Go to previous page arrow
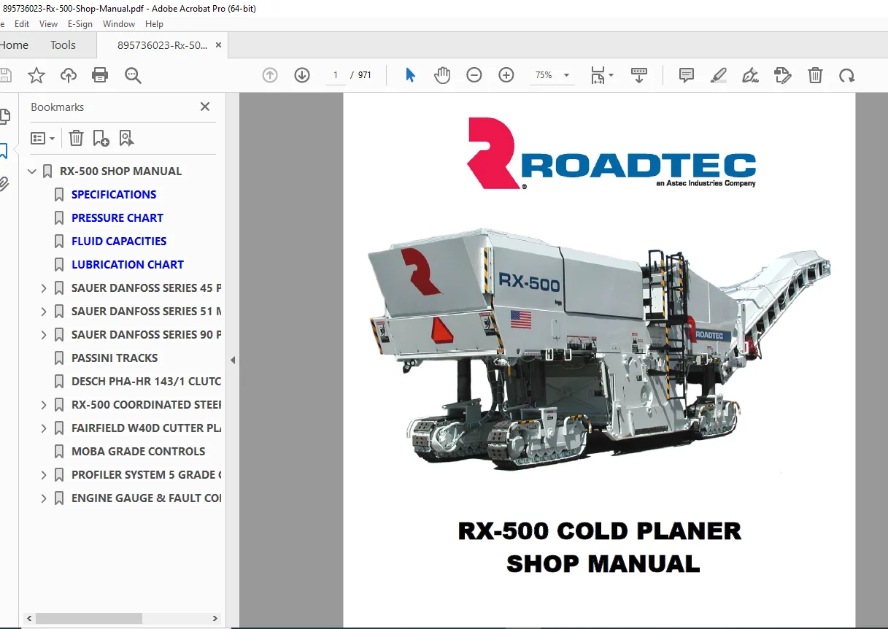Screen dimensions: 888x629 270,75
